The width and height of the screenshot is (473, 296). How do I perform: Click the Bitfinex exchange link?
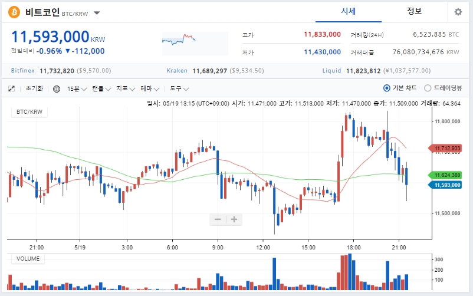click(22, 71)
